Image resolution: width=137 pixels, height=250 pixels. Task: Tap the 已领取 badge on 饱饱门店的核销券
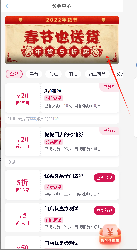click(x=110, y=131)
